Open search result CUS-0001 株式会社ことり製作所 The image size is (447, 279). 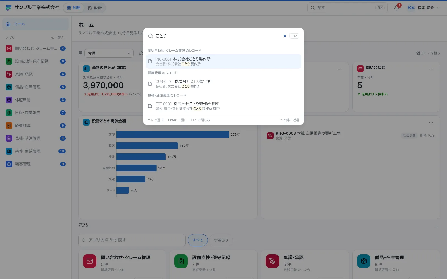point(223,84)
